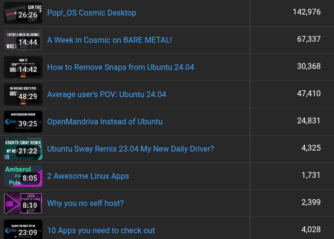Open 'Average user's POV: Ubuntu 24.04' link

106,94
